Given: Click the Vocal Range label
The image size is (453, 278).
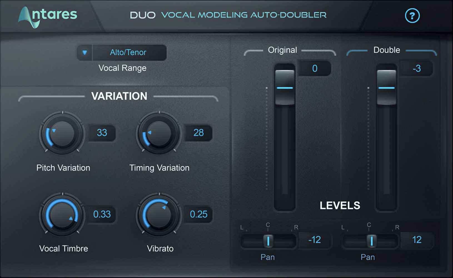Looking at the screenshot, I should point(122,68).
